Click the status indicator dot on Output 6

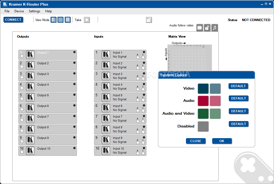click(x=74, y=105)
